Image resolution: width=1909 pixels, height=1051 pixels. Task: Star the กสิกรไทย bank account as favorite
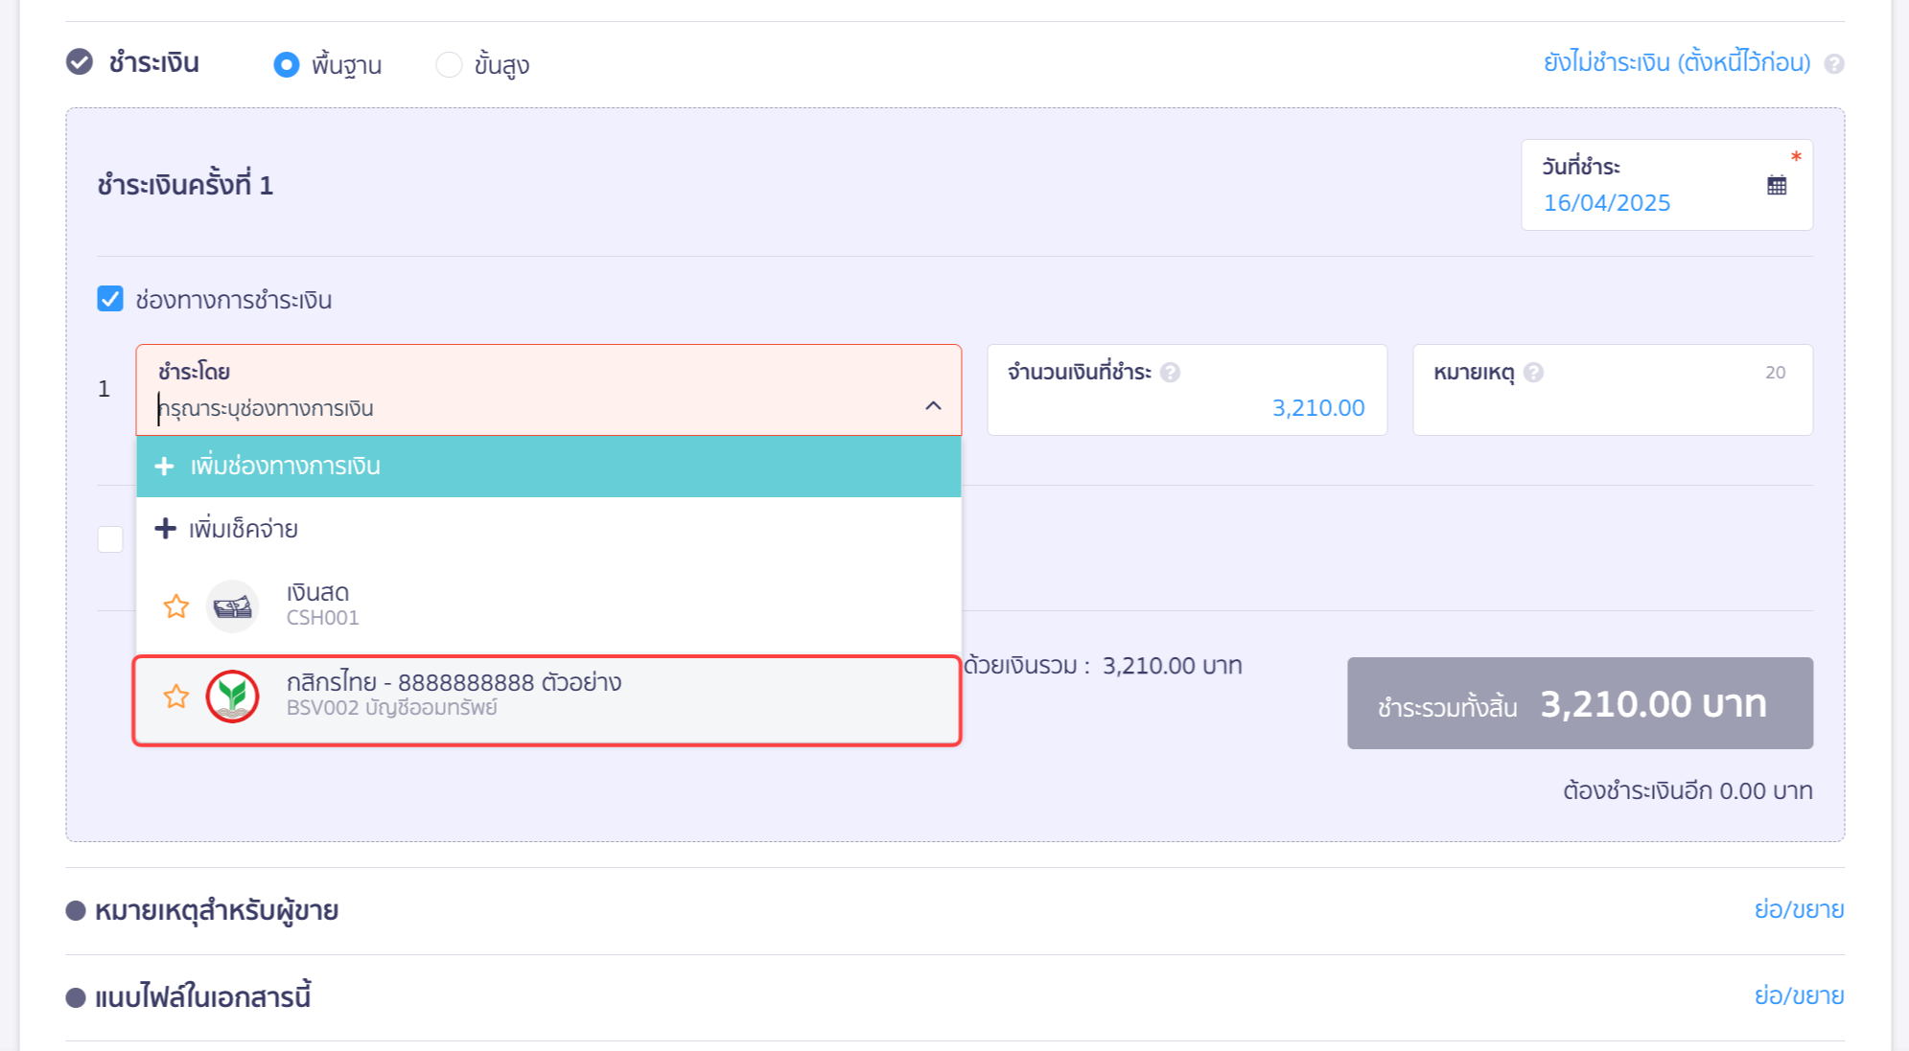click(x=176, y=697)
